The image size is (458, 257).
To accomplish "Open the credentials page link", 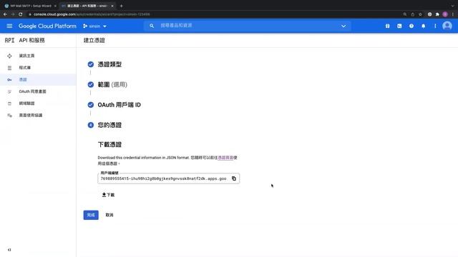I will (x=225, y=158).
